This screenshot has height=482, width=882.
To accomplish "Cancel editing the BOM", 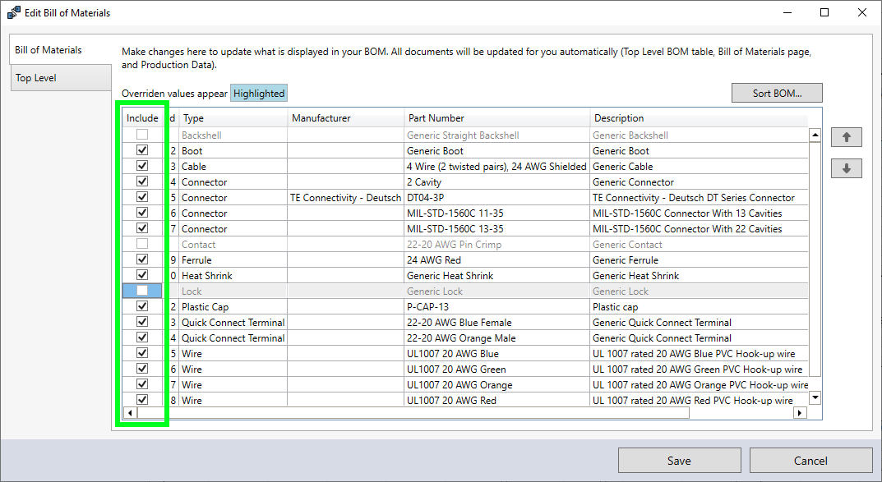I will 810,461.
